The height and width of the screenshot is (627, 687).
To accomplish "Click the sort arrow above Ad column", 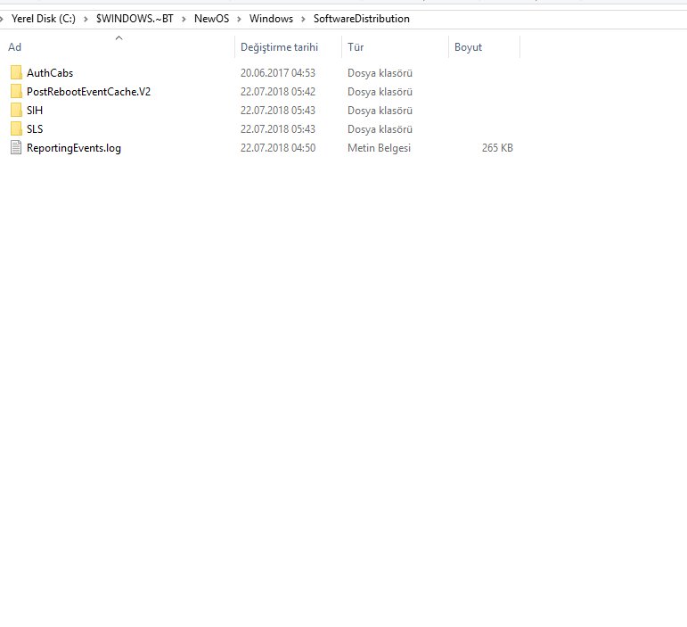I will (119, 38).
